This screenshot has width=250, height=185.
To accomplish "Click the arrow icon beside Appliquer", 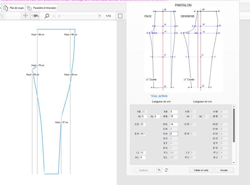I will coord(160,170).
